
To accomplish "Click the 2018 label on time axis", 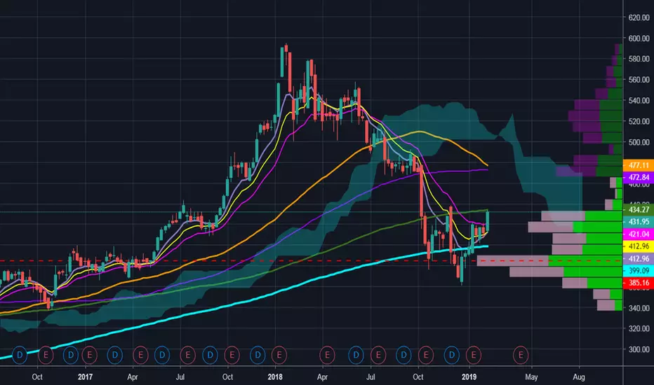I will (275, 377).
